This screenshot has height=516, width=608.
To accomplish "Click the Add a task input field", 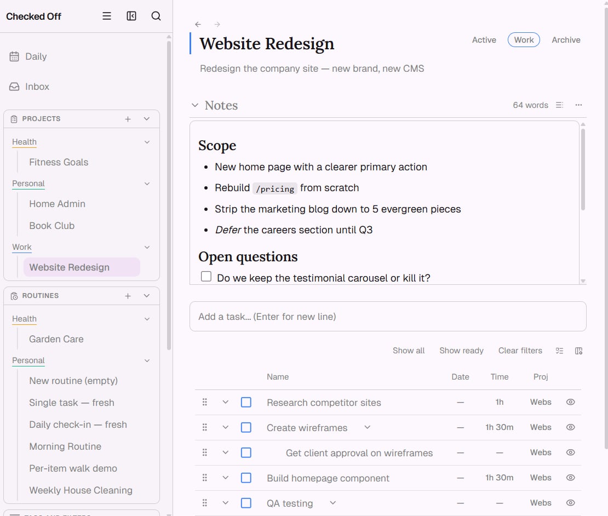I will (x=388, y=317).
